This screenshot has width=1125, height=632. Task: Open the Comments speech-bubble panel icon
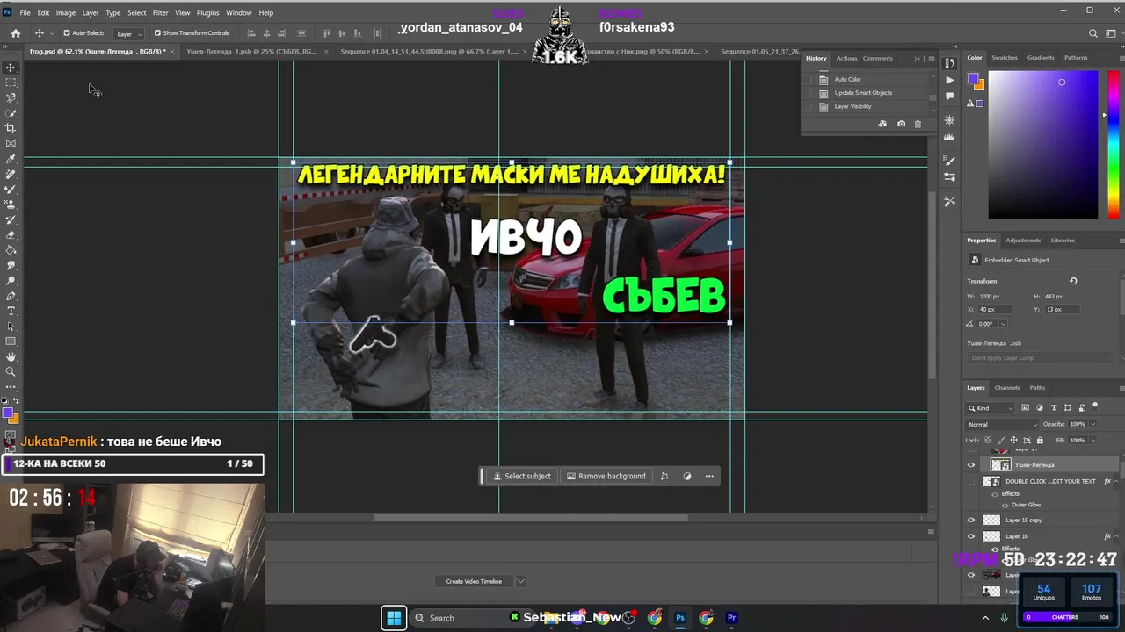(949, 96)
